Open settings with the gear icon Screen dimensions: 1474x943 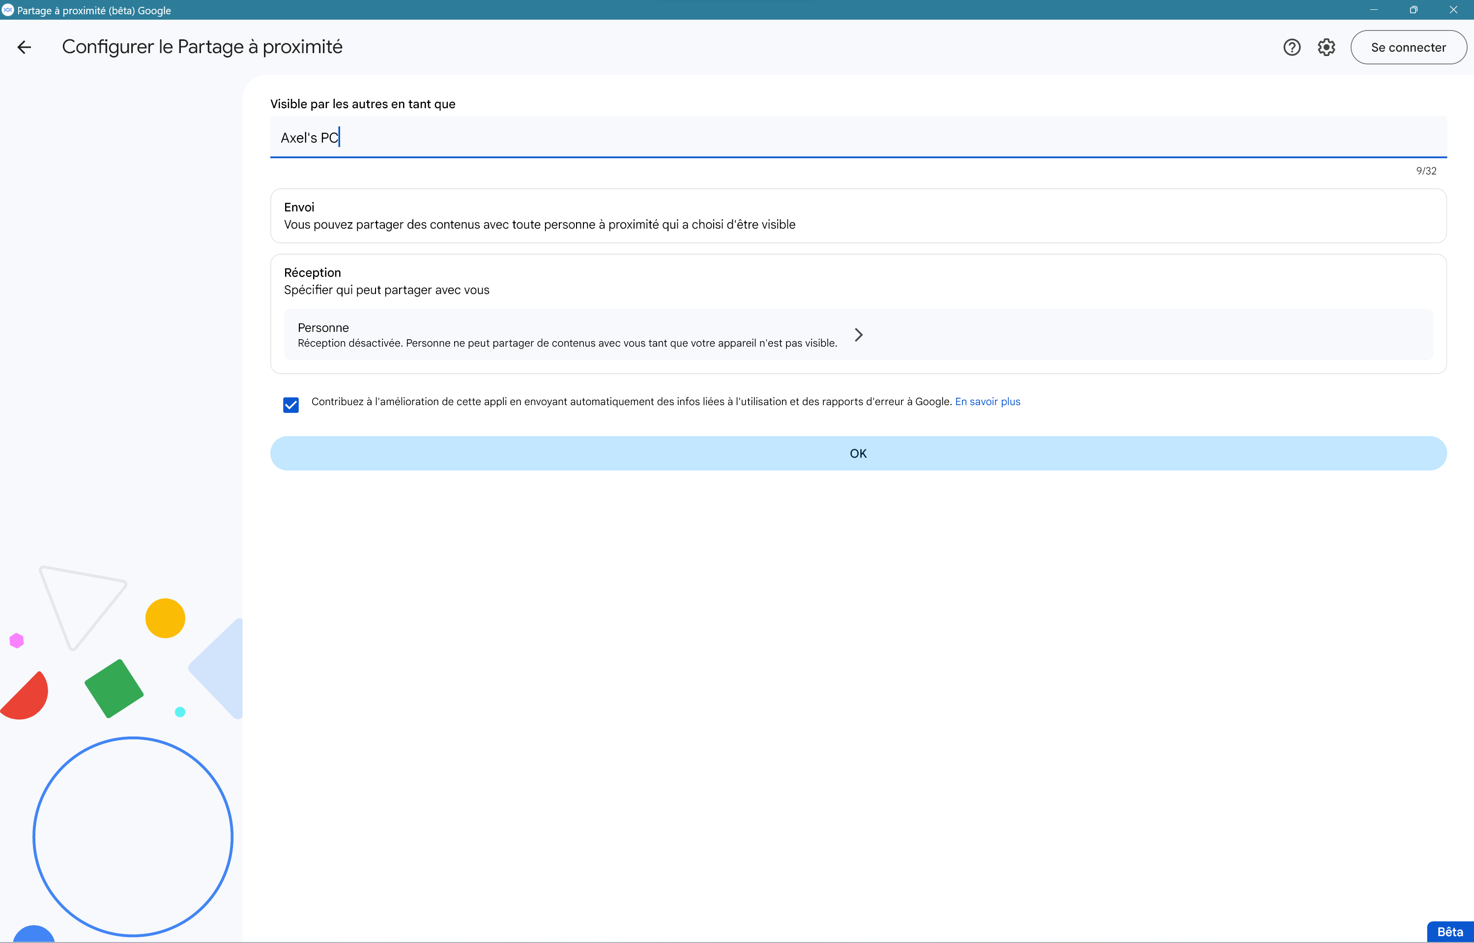coord(1326,47)
